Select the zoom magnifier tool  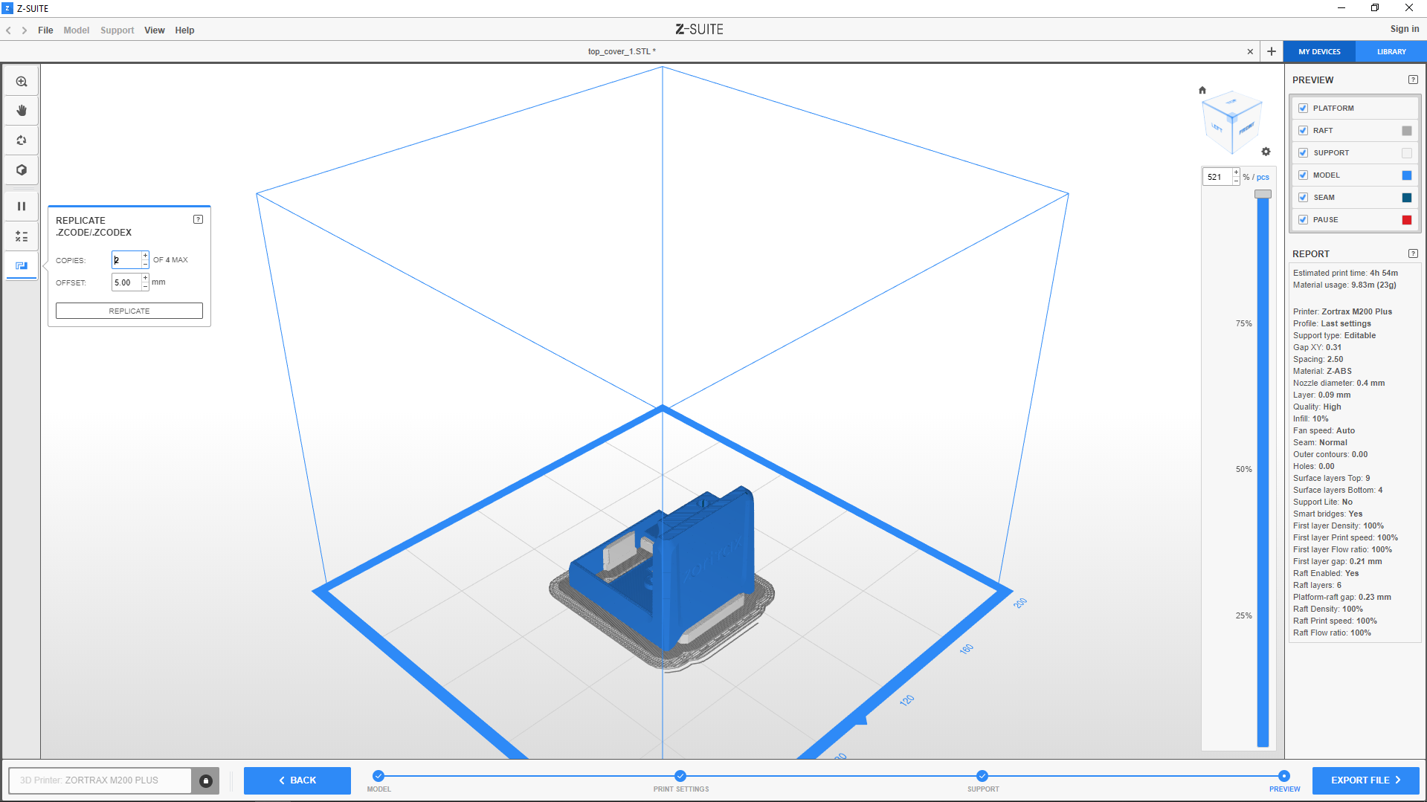22,82
